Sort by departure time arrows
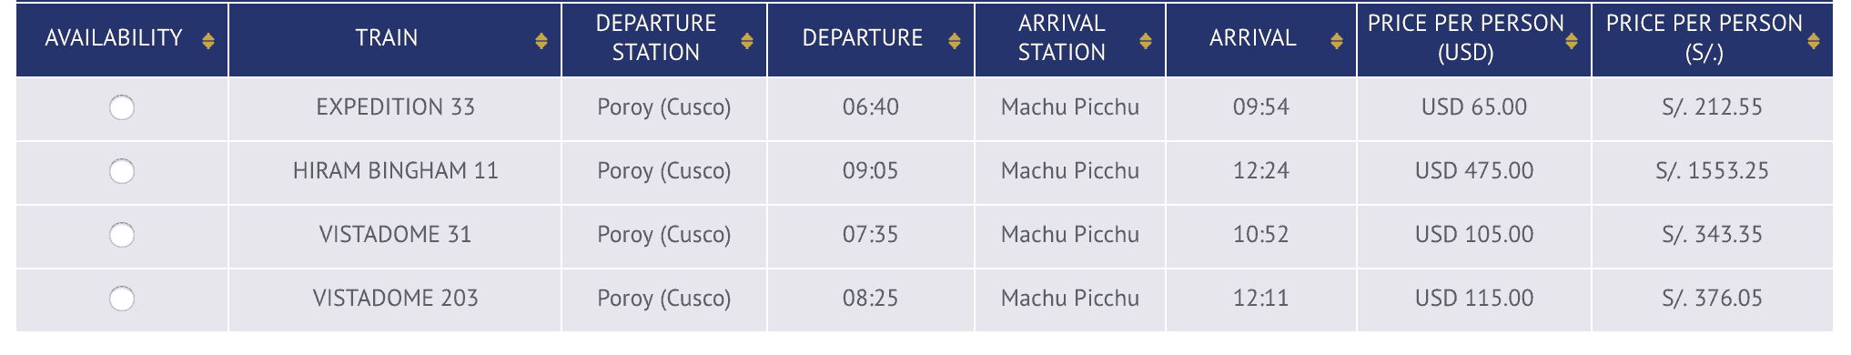 (x=955, y=41)
